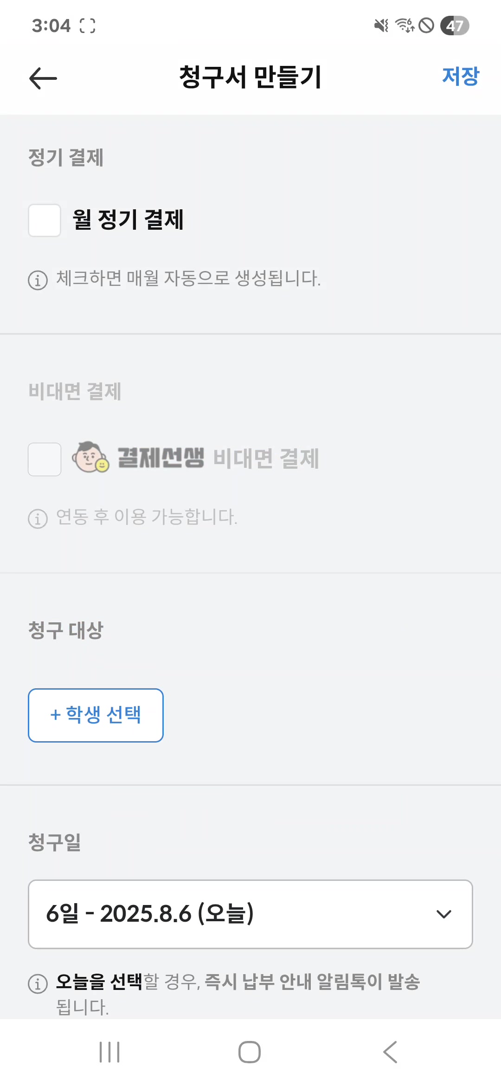Tap the 청구서 만들기 page title
The image size is (501, 1086).
[250, 77]
